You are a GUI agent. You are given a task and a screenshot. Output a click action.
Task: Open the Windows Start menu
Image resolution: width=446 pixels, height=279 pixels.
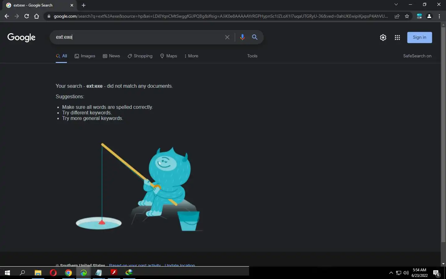(x=7, y=273)
